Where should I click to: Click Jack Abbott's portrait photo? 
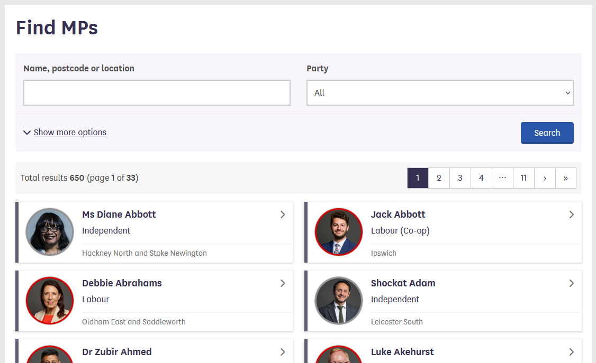tap(339, 232)
